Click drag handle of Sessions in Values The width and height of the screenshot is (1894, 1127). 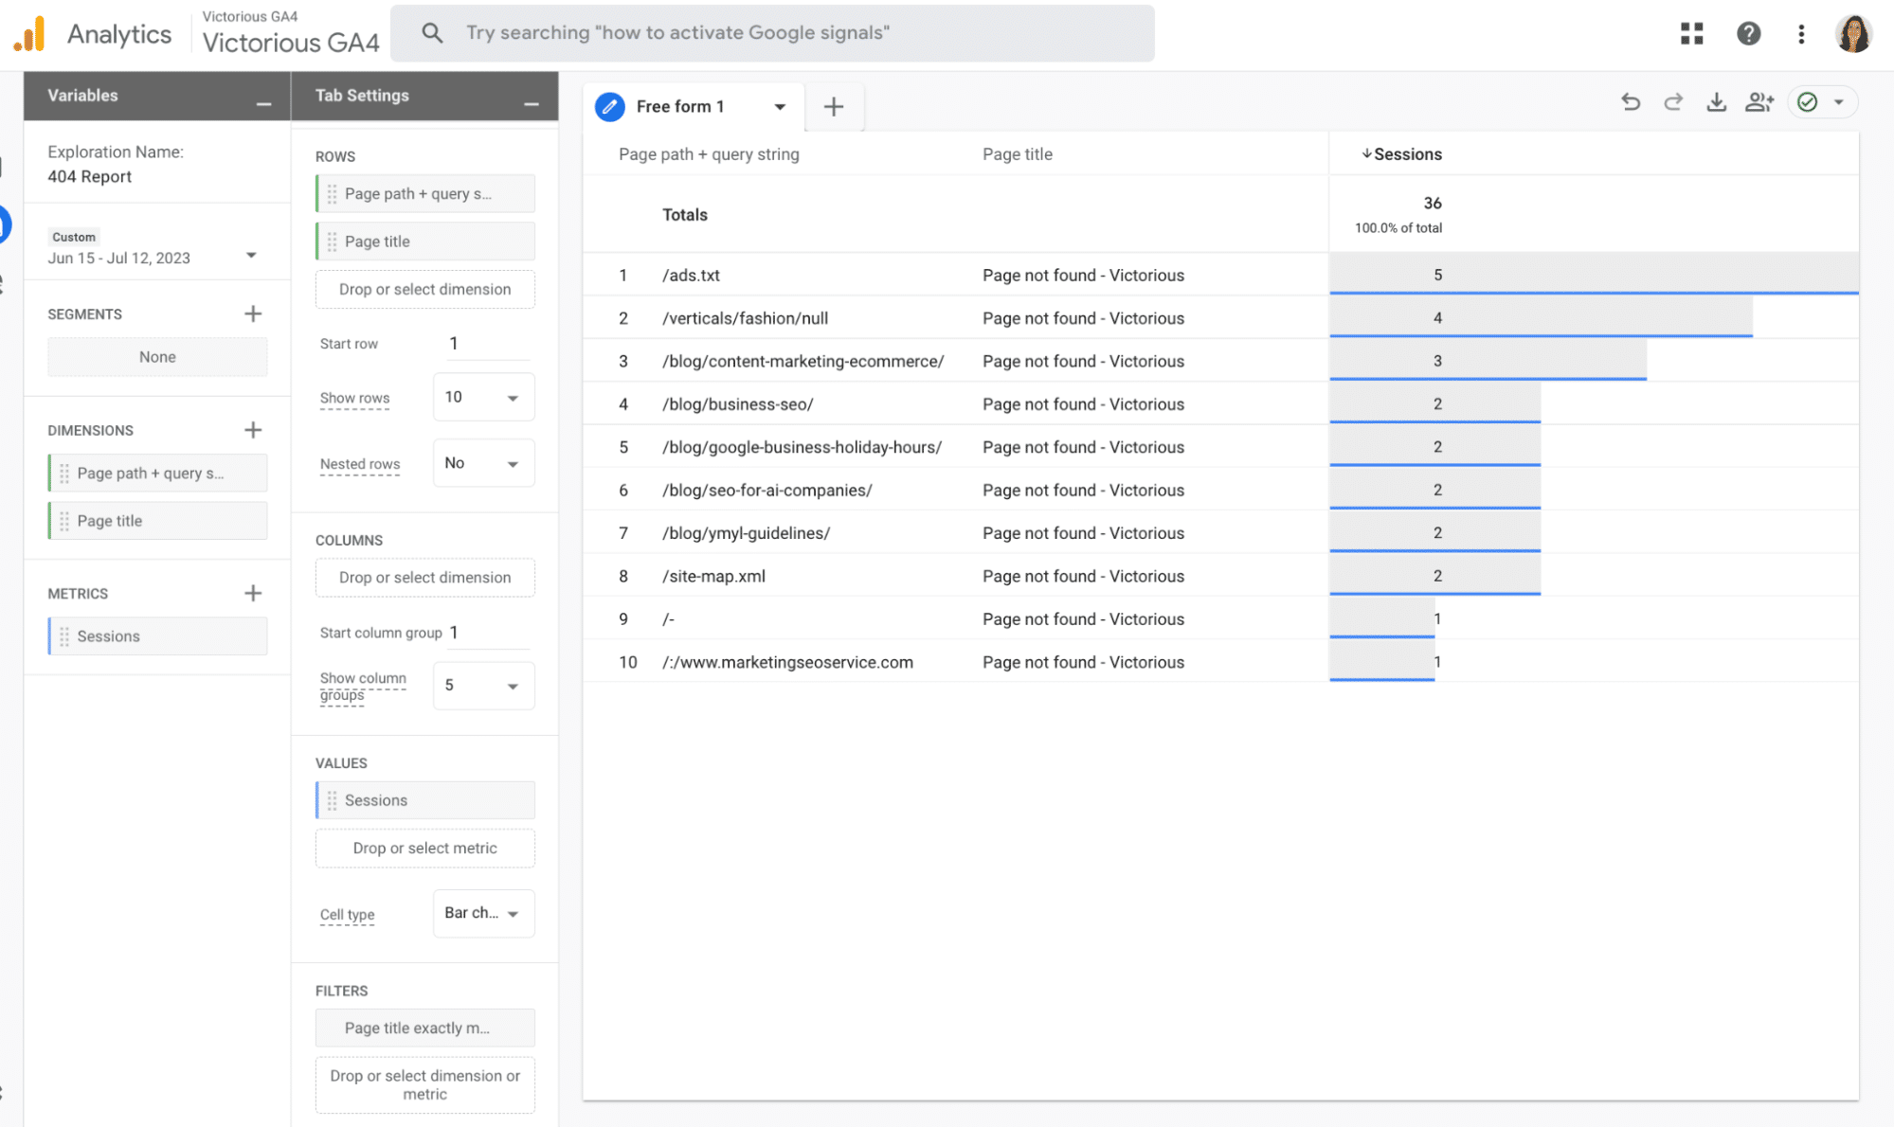(332, 800)
